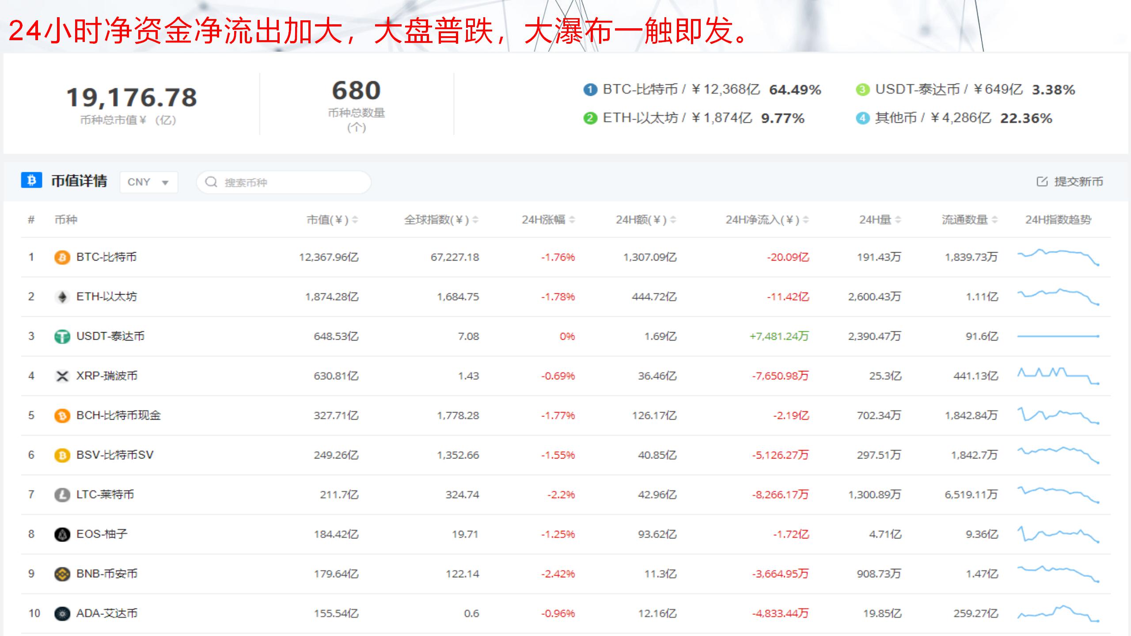Open the CNY currency dropdown

click(148, 182)
